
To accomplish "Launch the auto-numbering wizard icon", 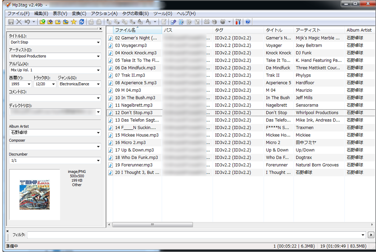I will click(197, 22).
